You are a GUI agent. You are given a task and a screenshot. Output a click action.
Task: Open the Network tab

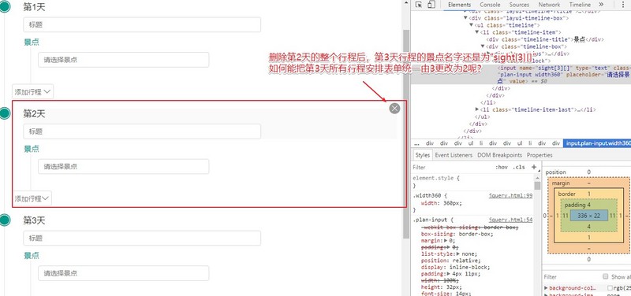[549, 5]
